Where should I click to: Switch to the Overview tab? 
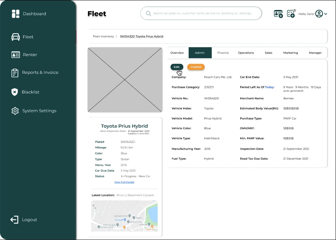pyautogui.click(x=177, y=53)
